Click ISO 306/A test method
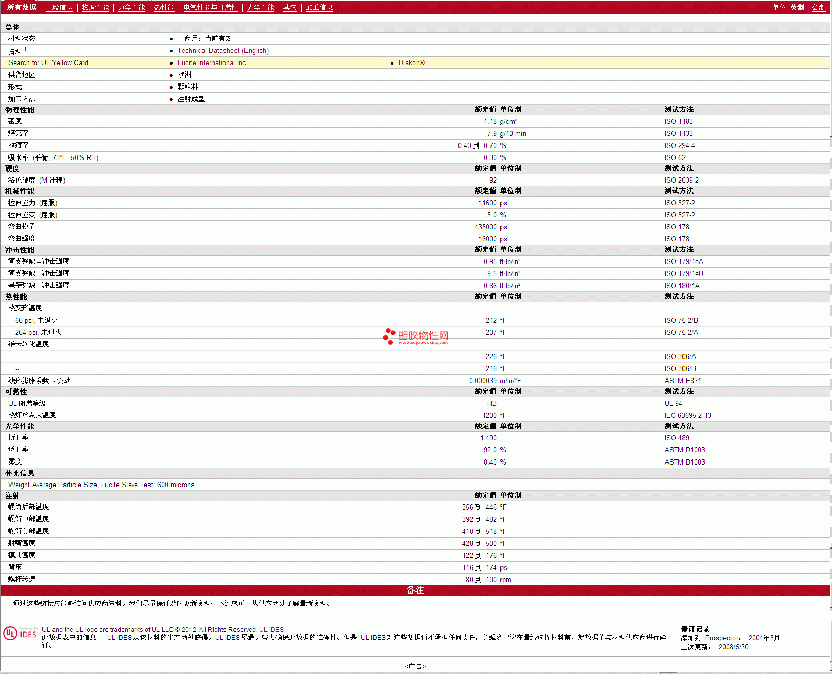This screenshot has width=832, height=674. 680,357
